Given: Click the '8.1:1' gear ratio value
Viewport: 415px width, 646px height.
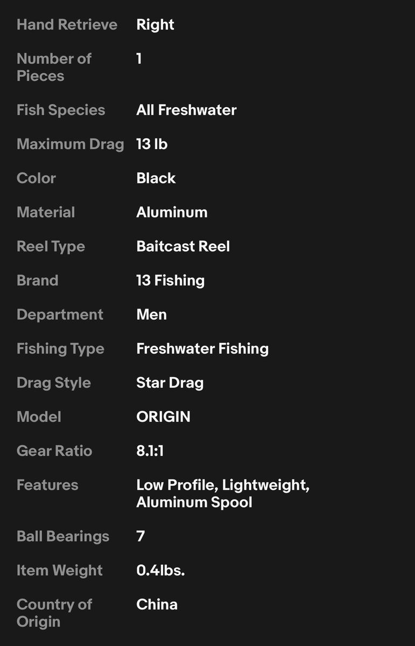Looking at the screenshot, I should coord(150,451).
